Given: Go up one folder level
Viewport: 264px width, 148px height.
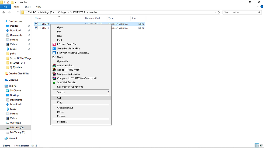Looking at the screenshot, I should [x=18, y=12].
